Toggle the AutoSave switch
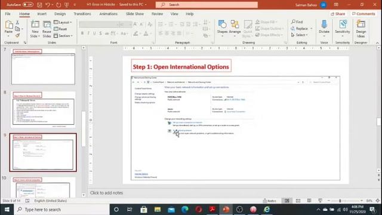The image size is (382, 215). click(x=28, y=5)
